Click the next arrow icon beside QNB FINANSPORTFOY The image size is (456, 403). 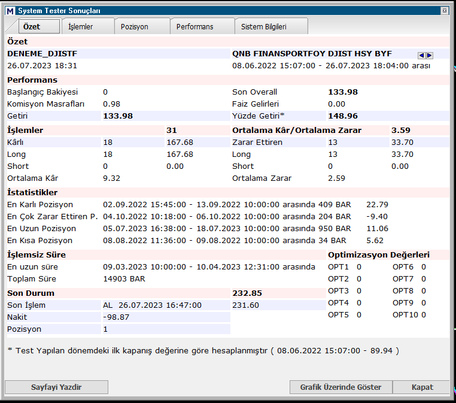pyautogui.click(x=429, y=55)
